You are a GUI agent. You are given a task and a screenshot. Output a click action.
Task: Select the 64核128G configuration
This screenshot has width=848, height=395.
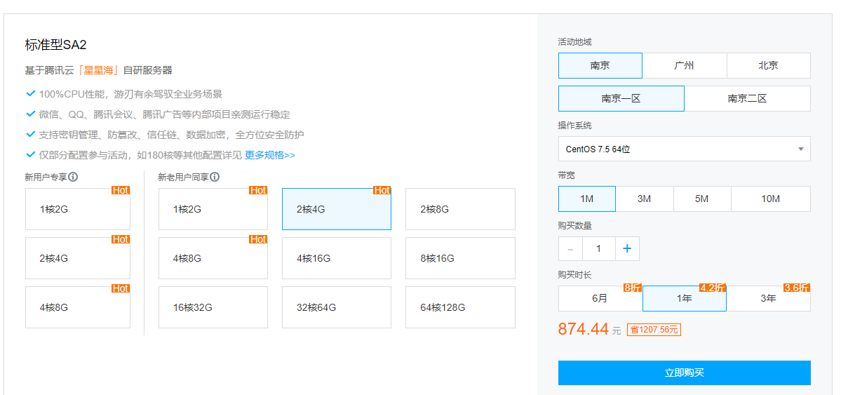click(460, 307)
